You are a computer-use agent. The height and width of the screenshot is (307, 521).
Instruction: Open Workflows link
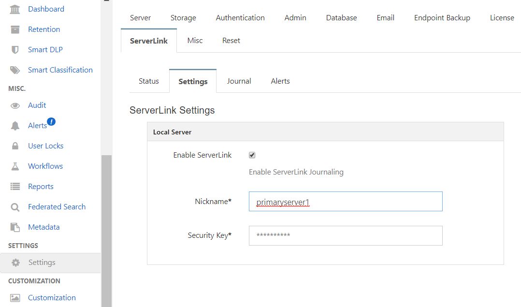tap(45, 166)
